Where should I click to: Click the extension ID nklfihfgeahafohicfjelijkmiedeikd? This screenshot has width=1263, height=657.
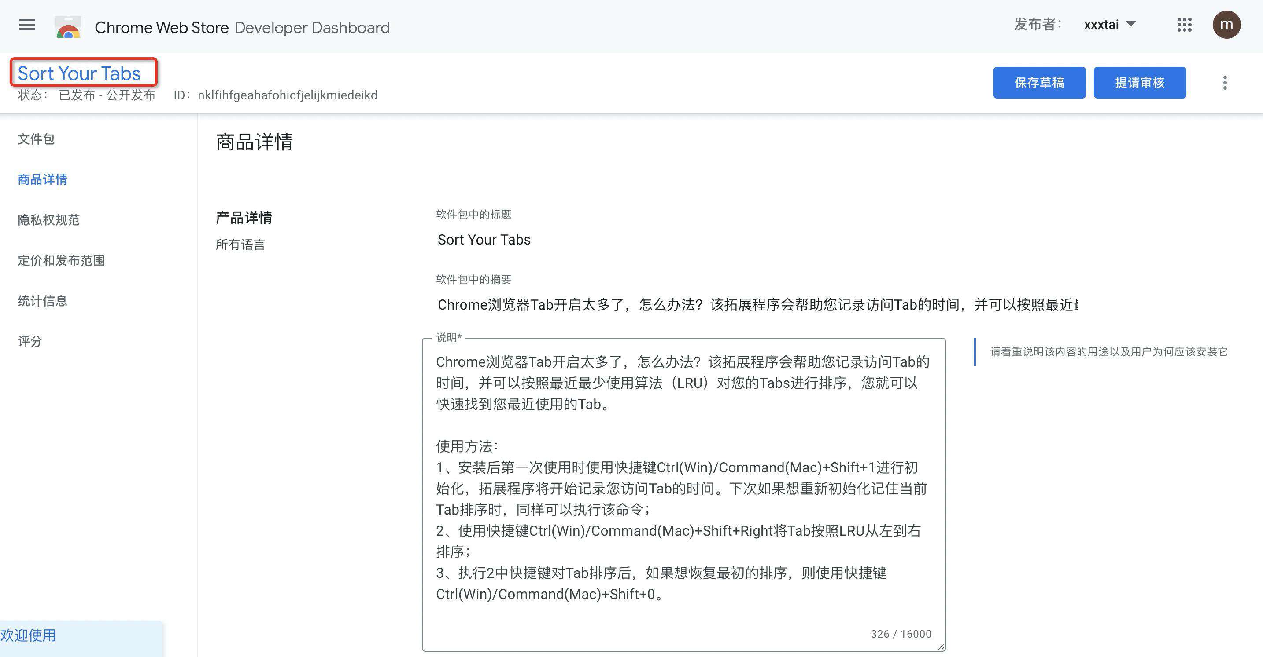coord(287,95)
